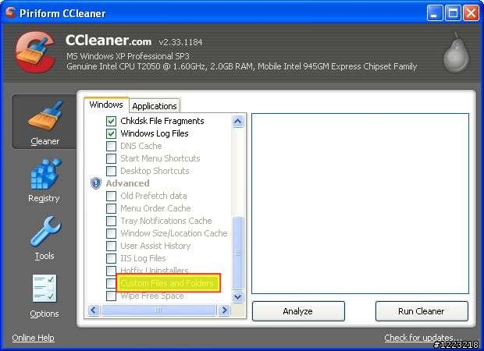Image resolution: width=484 pixels, height=351 pixels.
Task: Enable Desktop Shortcuts checkbox
Action: coord(111,171)
